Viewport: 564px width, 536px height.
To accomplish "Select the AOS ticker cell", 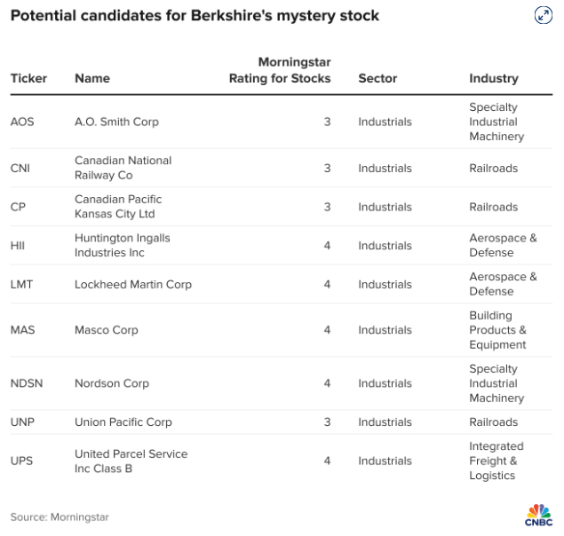I will 22,122.
